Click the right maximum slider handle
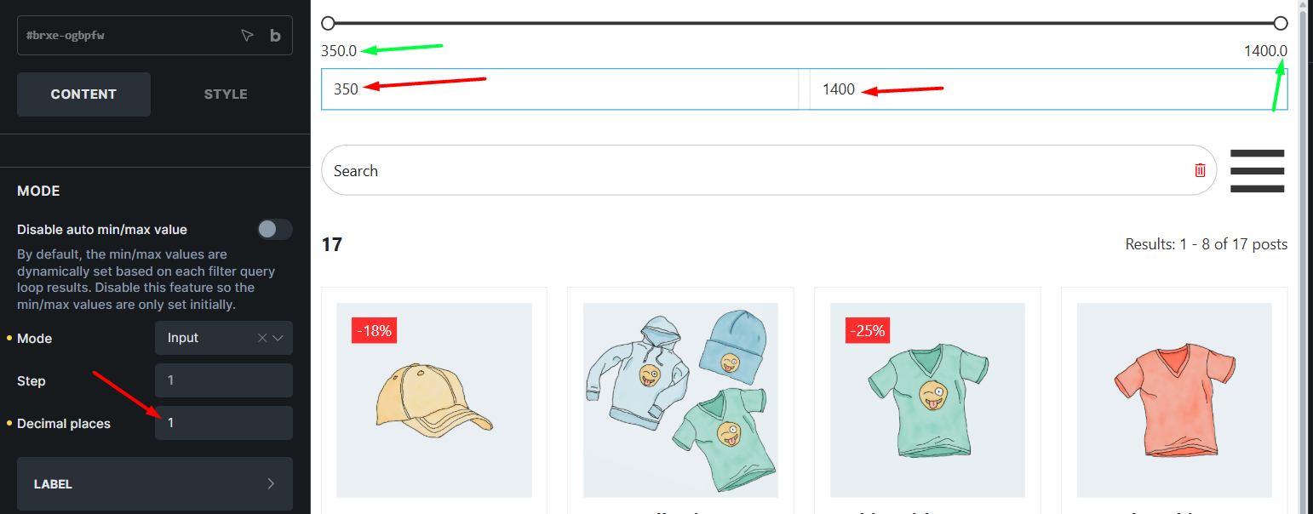This screenshot has height=514, width=1313. tap(1281, 23)
